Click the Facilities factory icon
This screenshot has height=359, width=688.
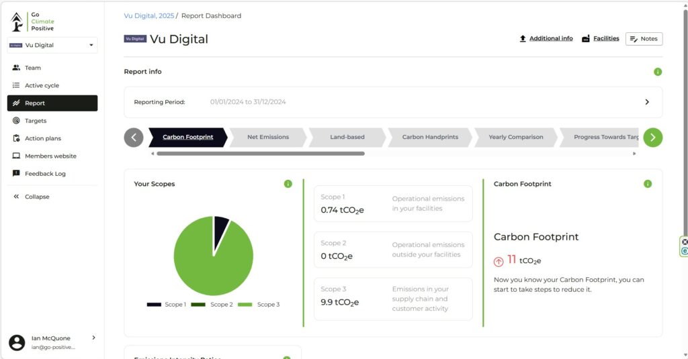(585, 38)
